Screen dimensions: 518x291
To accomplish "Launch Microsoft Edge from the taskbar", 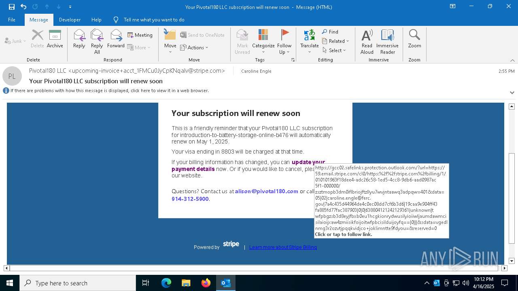I will click(x=166, y=283).
